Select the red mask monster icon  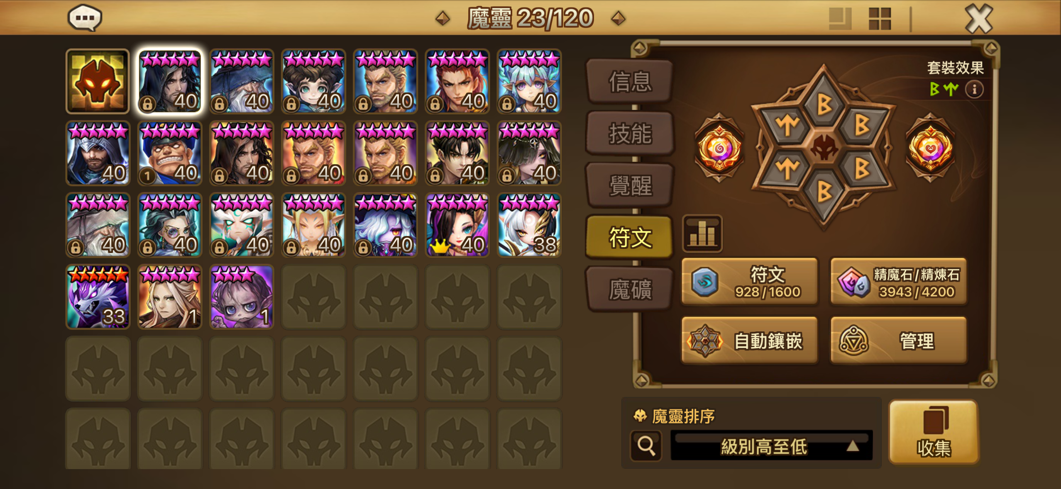coord(98,81)
